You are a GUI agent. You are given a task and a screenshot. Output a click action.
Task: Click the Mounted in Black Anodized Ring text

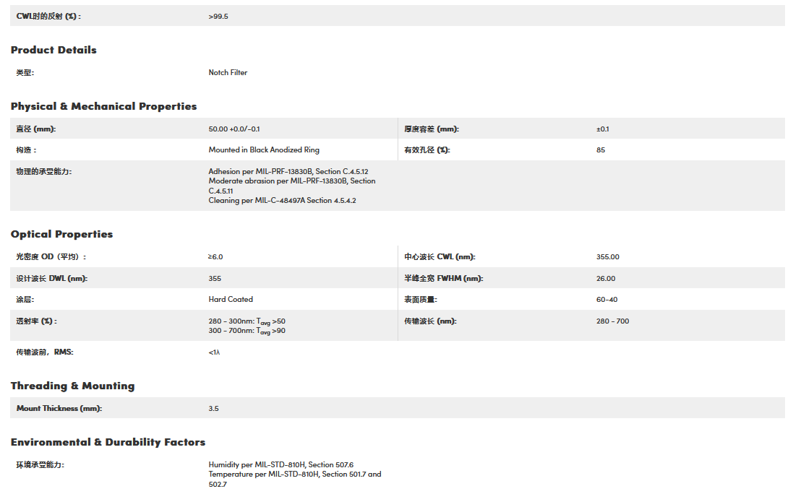[x=264, y=150]
